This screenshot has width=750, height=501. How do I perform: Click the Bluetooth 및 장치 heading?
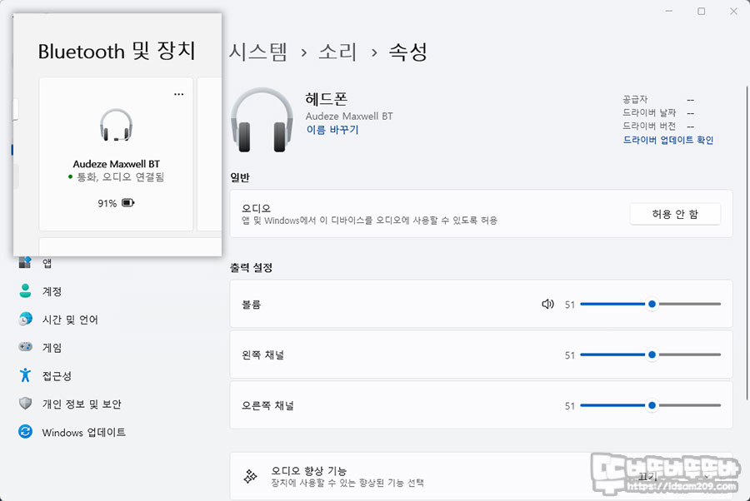tap(117, 51)
